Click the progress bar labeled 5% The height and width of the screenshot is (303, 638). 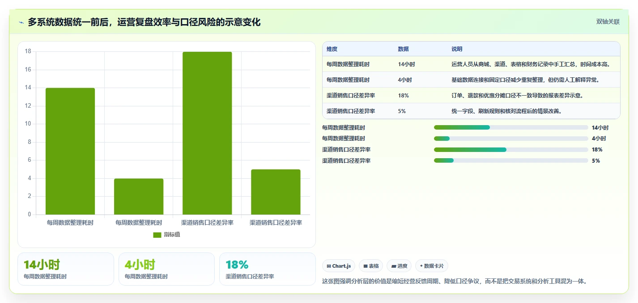tap(511, 160)
